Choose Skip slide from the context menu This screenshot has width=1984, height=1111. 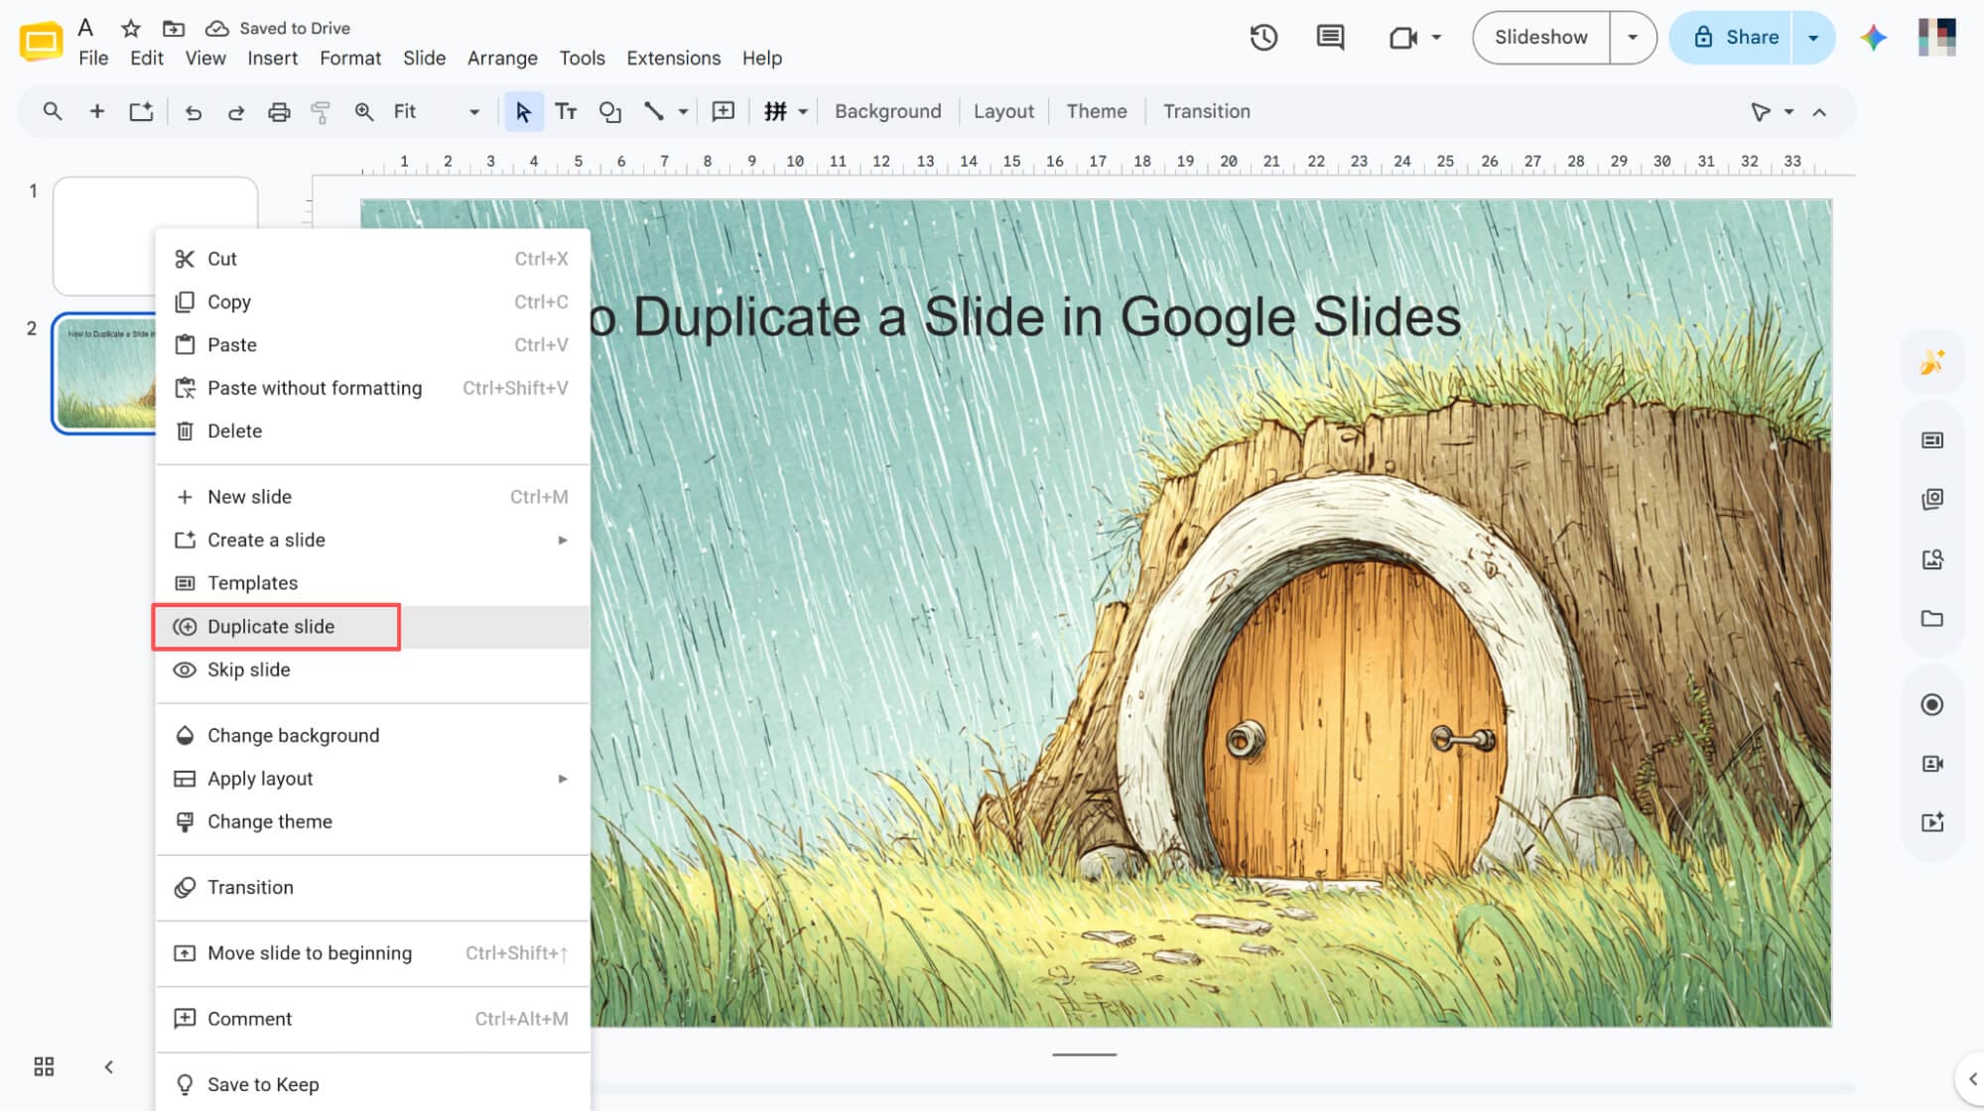tap(372, 670)
